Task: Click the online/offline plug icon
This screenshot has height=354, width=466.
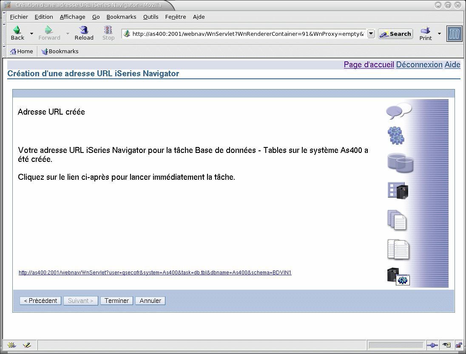Action: tap(432, 345)
